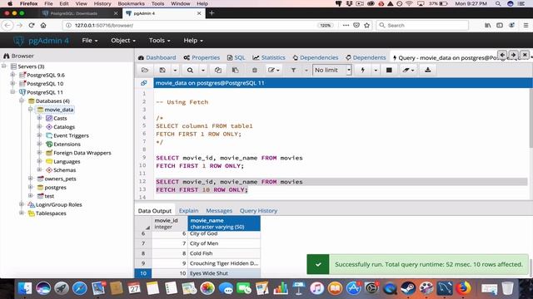Click movie_name column header
Screen dimensions: 533x299
224,223
